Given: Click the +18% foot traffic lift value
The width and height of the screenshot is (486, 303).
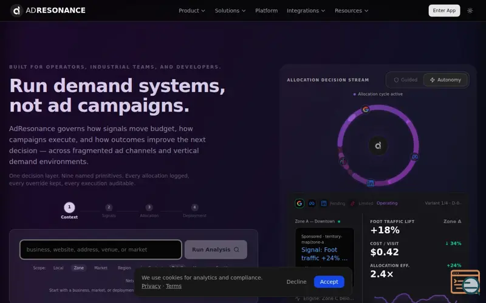Looking at the screenshot, I should [x=385, y=230].
